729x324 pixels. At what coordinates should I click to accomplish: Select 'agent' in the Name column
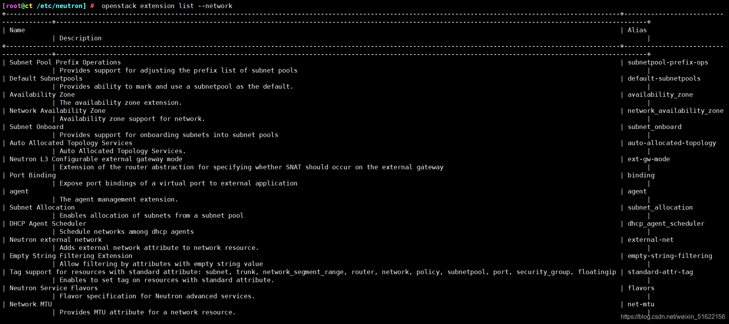[19, 192]
